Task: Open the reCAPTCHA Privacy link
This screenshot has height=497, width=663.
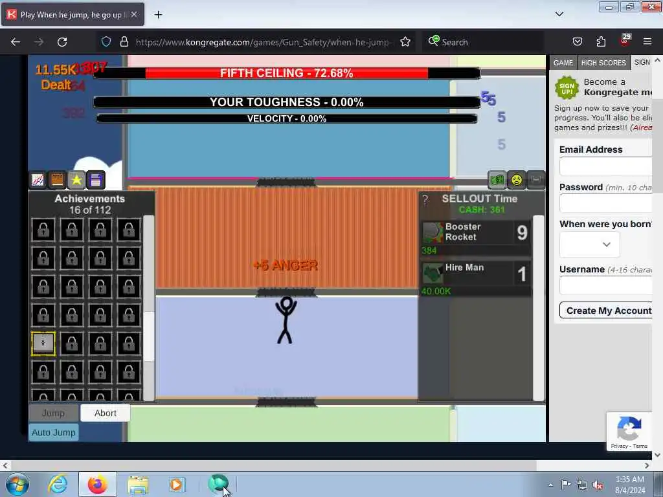Action: pos(619,446)
